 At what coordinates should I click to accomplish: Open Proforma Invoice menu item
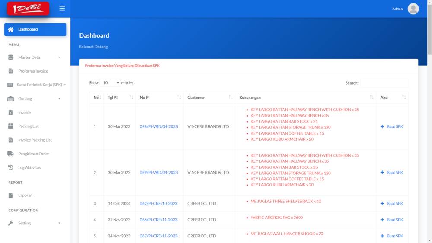(33, 71)
